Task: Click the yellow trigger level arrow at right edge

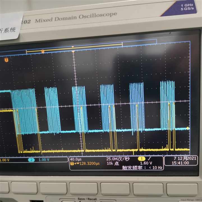Action: (x=188, y=128)
